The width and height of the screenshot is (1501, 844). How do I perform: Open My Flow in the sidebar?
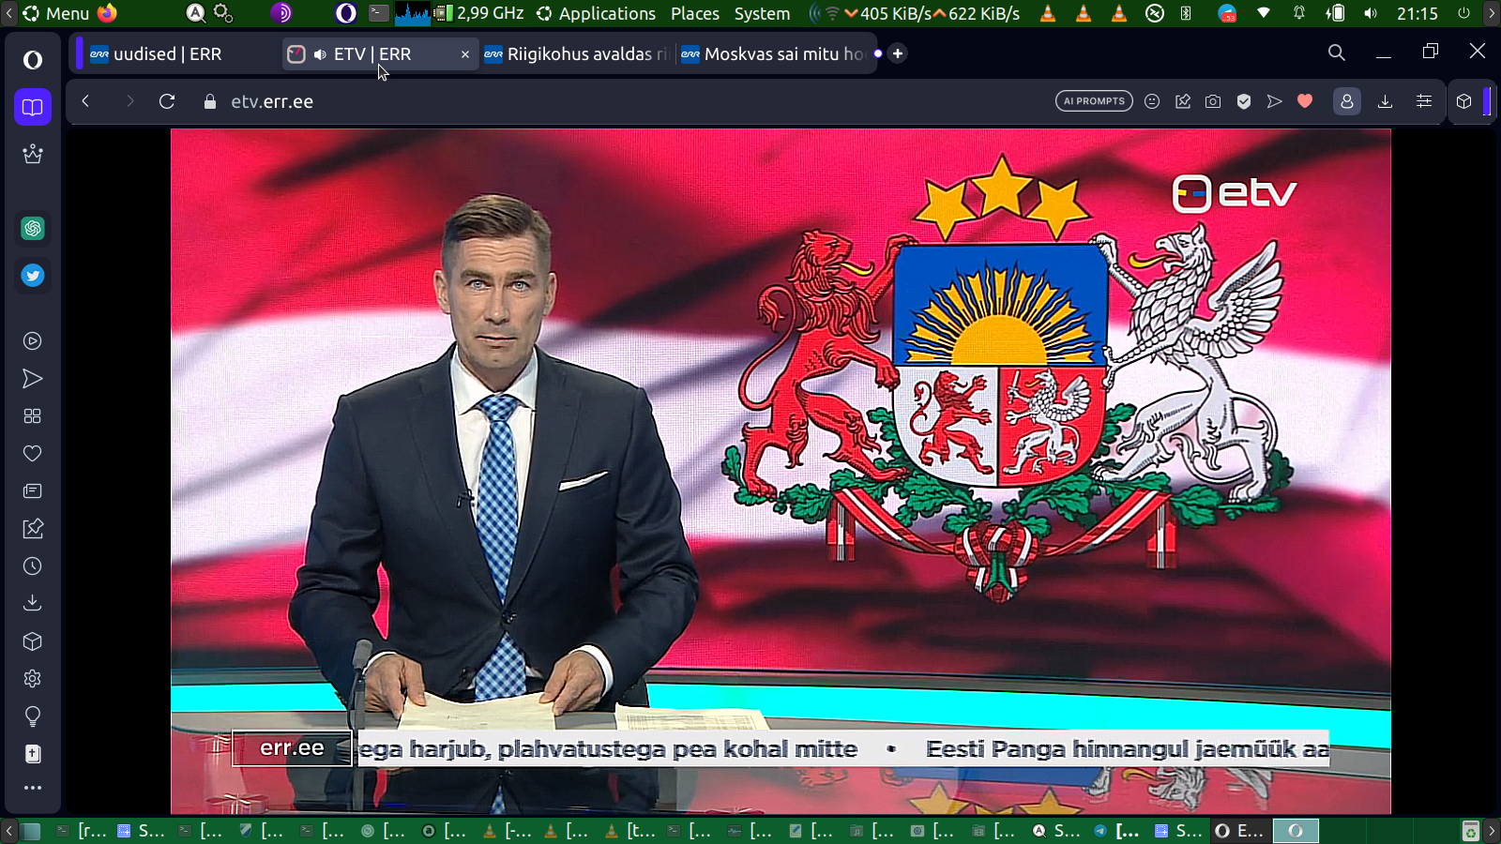coord(33,379)
